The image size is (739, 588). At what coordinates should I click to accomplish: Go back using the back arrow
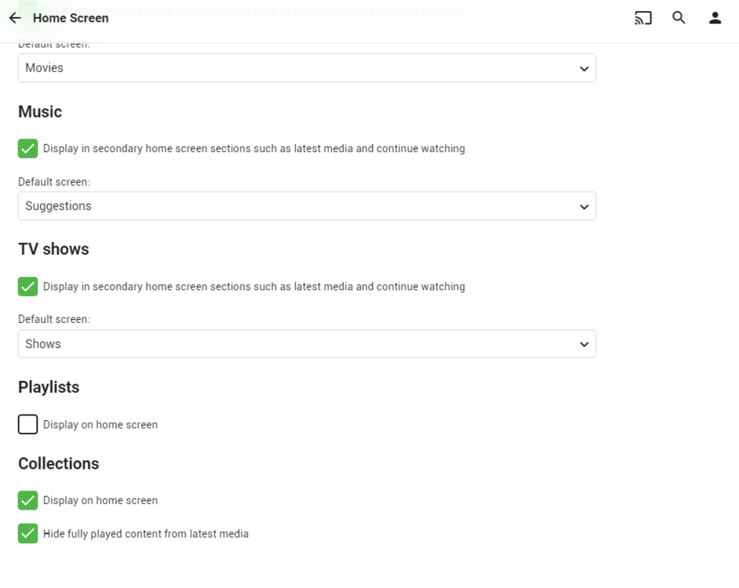(x=16, y=17)
